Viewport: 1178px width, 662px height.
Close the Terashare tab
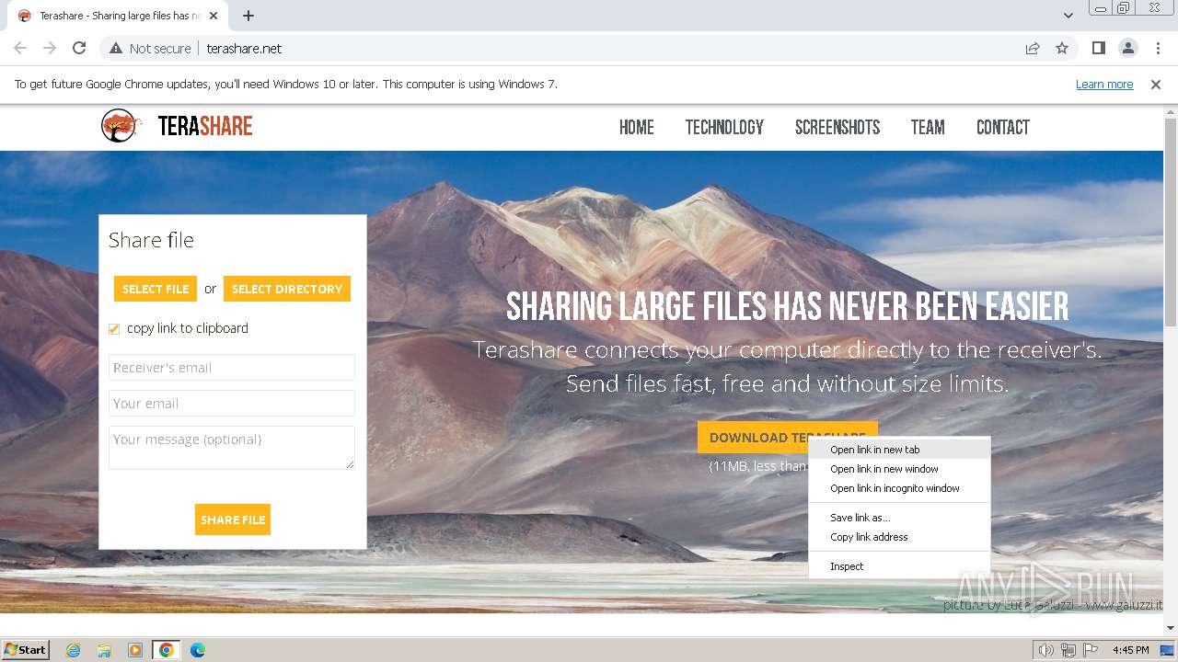pyautogui.click(x=214, y=16)
